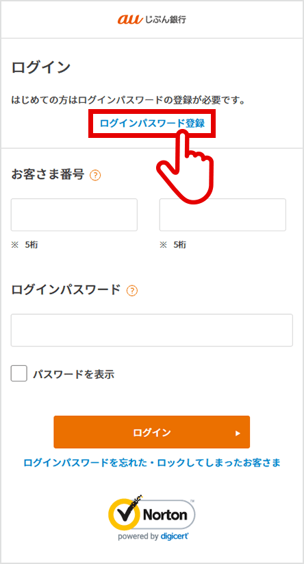304x564 pixels.
Task: Click the パスワードを表示 label text
Action: click(x=74, y=375)
